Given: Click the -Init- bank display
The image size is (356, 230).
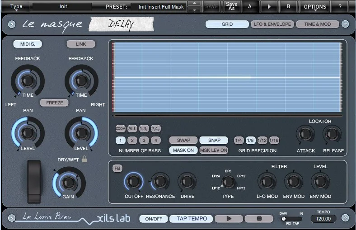Looking at the screenshot, I should (x=63, y=7).
